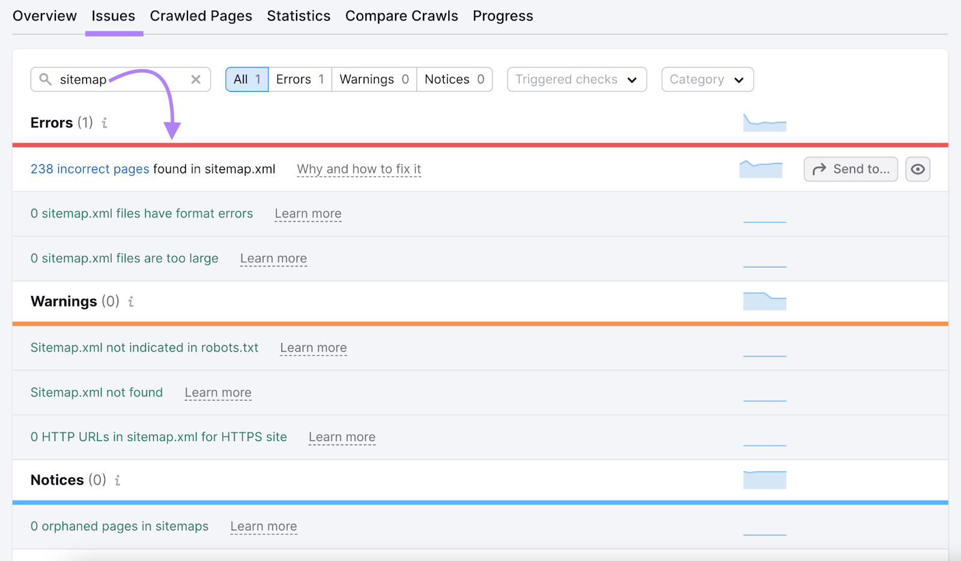The image size is (961, 561).
Task: Open the Triggered checks dropdown
Action: click(576, 79)
